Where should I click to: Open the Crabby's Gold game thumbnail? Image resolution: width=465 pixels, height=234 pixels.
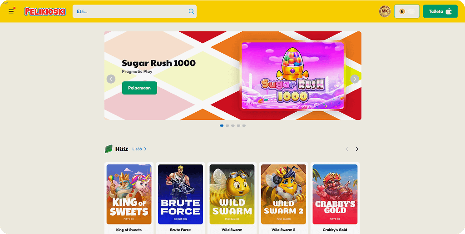[335, 194]
